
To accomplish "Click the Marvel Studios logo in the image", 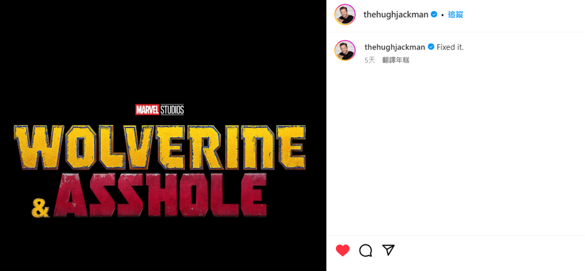I will coord(159,110).
